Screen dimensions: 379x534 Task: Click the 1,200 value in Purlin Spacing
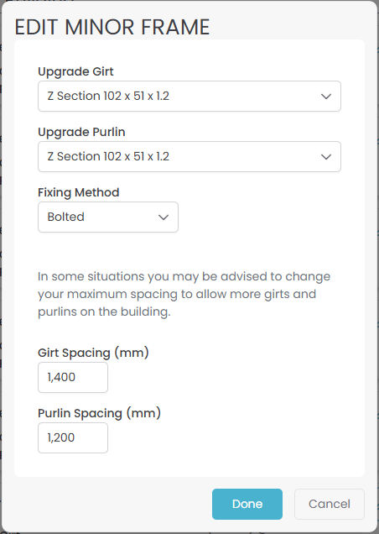(61, 437)
